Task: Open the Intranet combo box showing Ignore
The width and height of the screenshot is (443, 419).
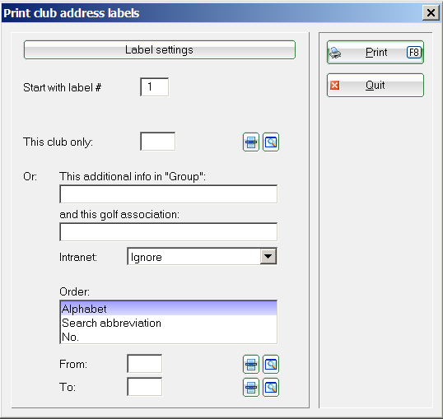Action: click(202, 257)
